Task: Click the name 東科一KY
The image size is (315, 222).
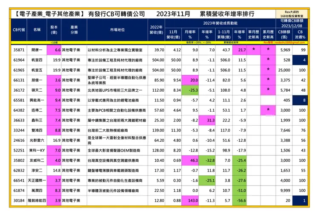Action: 37,150
